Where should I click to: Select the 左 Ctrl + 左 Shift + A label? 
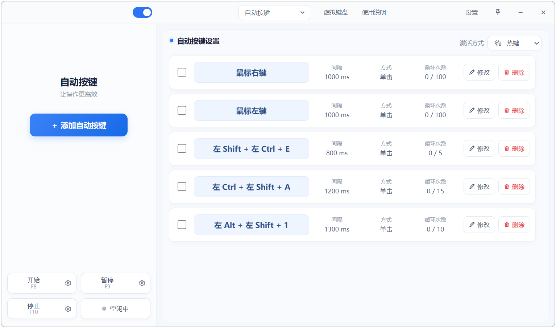coord(252,187)
